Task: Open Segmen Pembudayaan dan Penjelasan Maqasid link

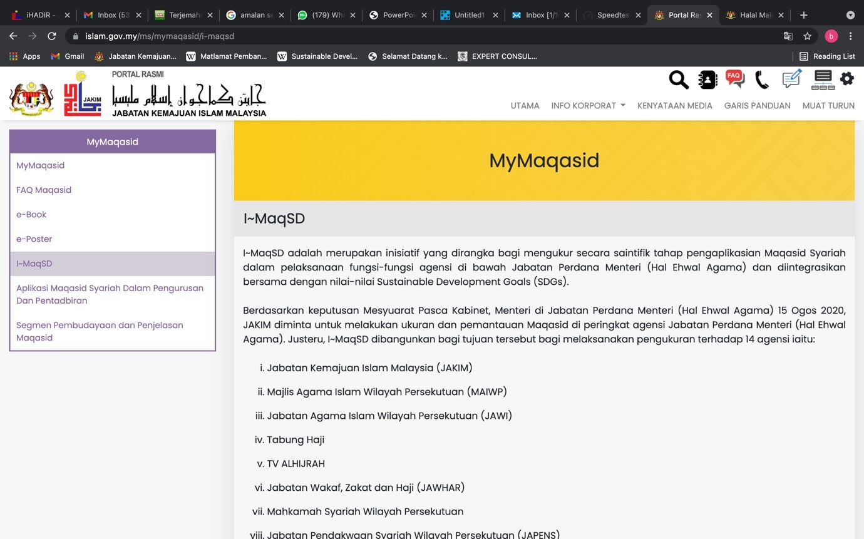Action: tap(100, 331)
